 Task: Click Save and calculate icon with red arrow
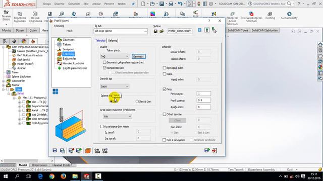tap(71, 151)
